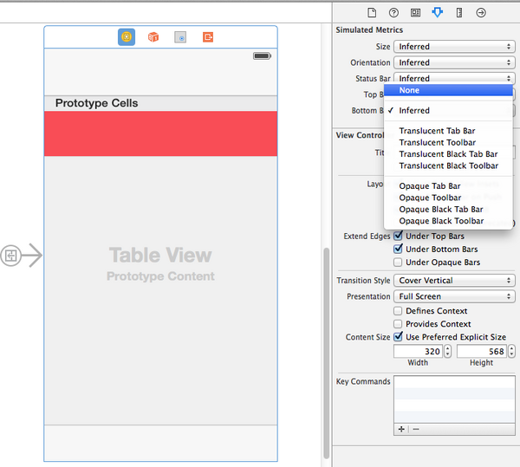
Task: Open the Quick Help inspector
Action: [x=393, y=13]
